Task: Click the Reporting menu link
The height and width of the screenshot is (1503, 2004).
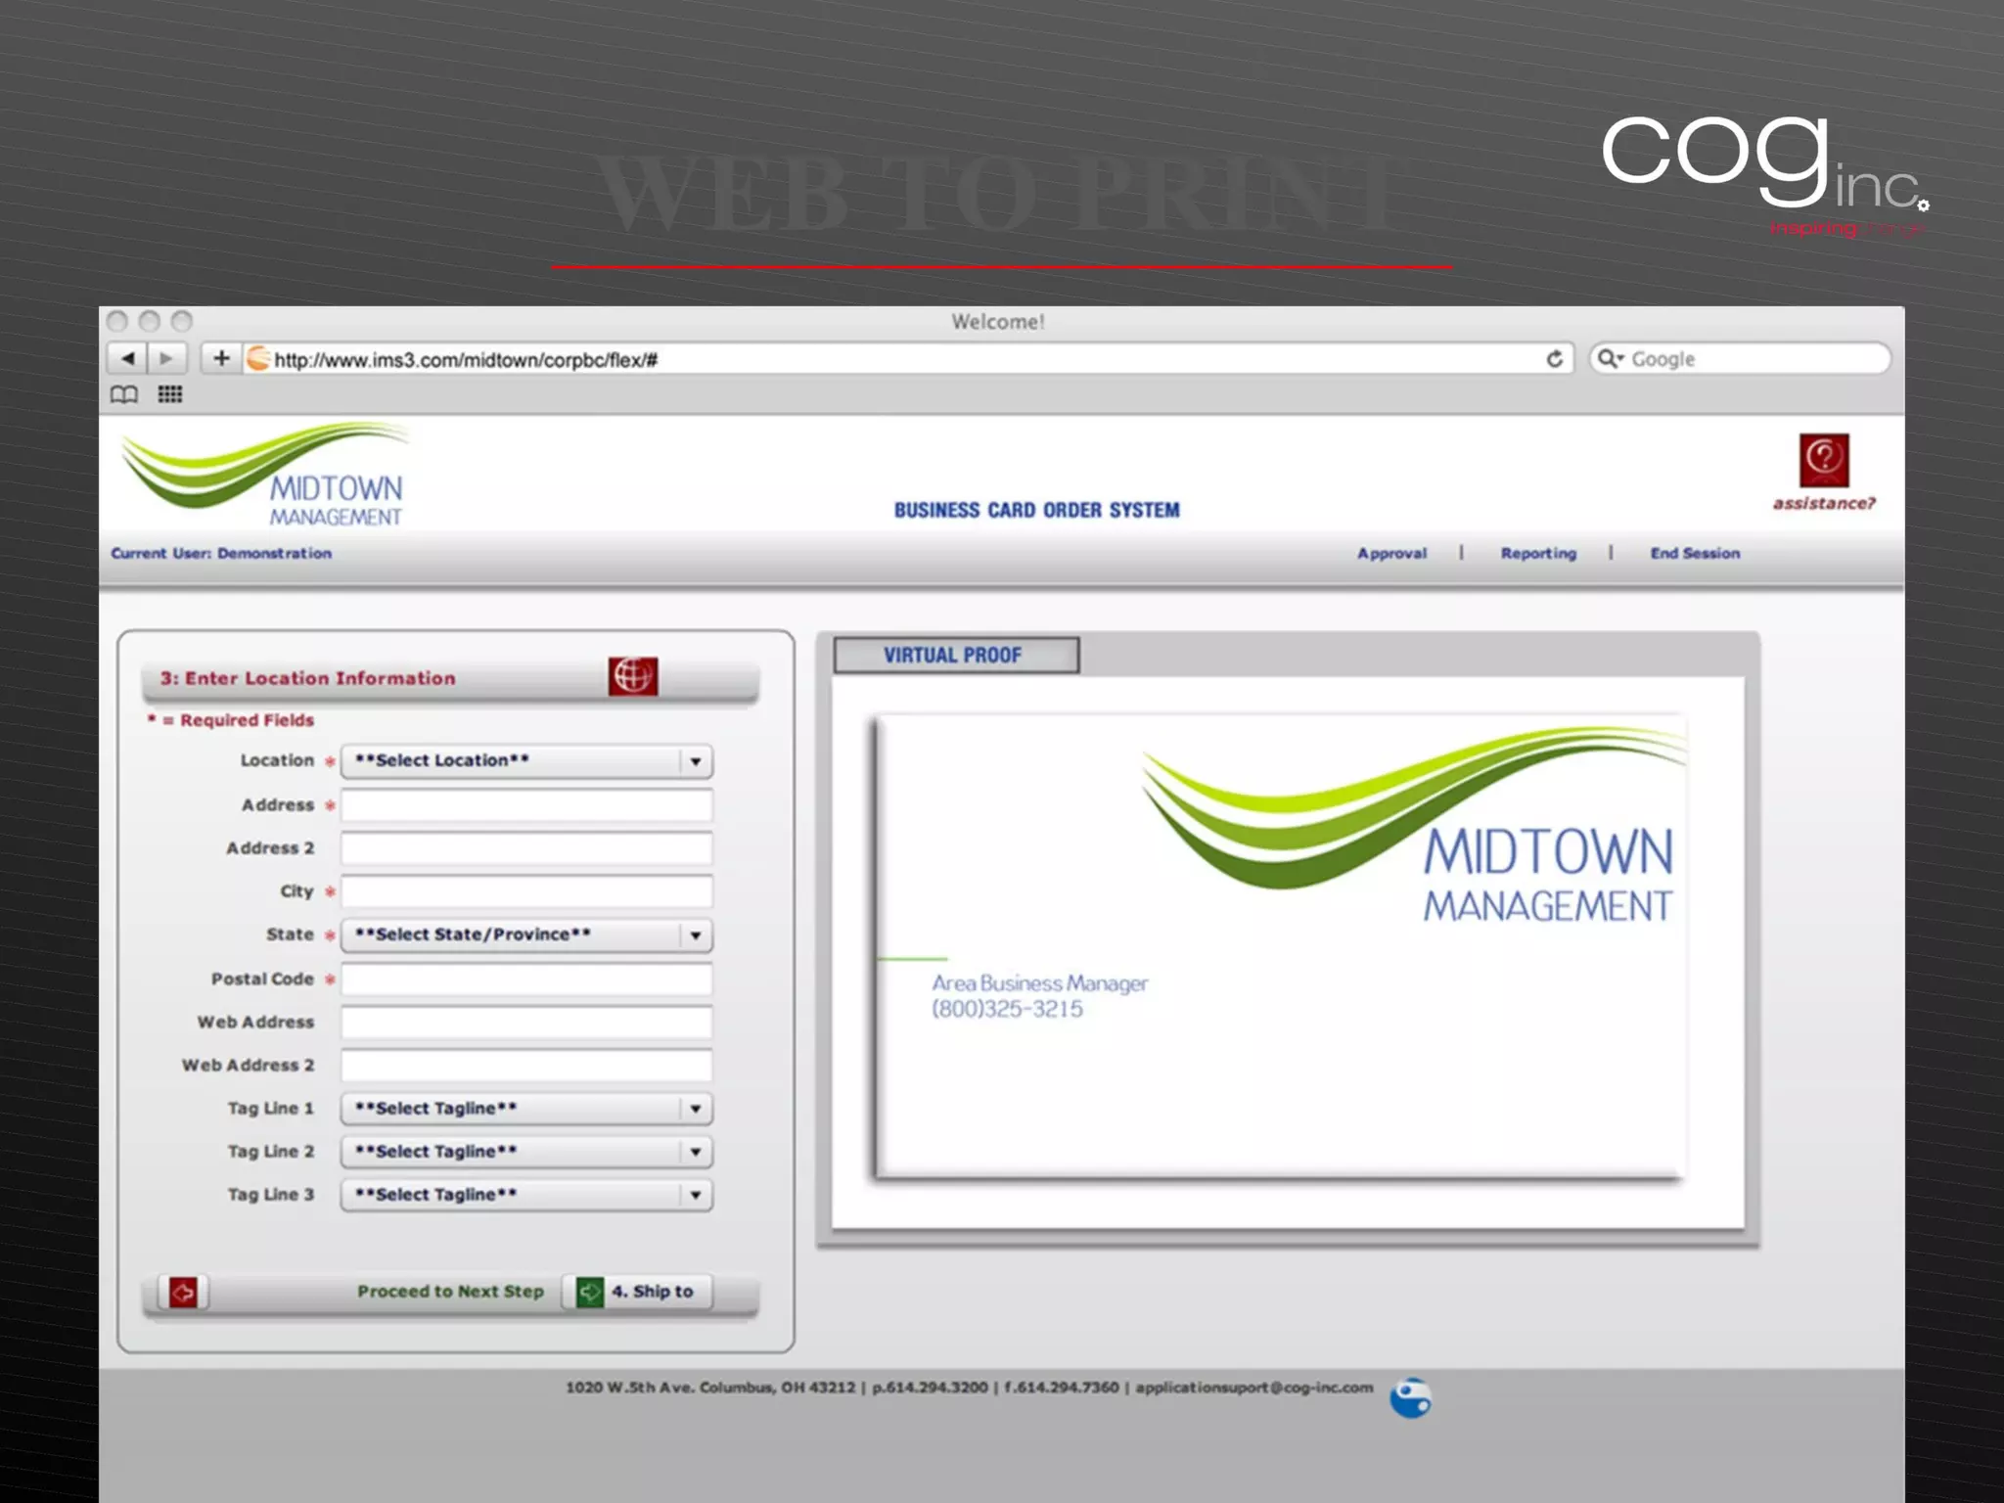Action: tap(1538, 554)
